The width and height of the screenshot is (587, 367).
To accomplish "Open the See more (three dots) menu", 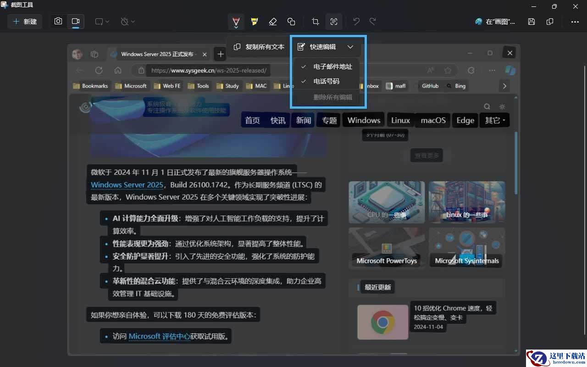I will [x=575, y=22].
